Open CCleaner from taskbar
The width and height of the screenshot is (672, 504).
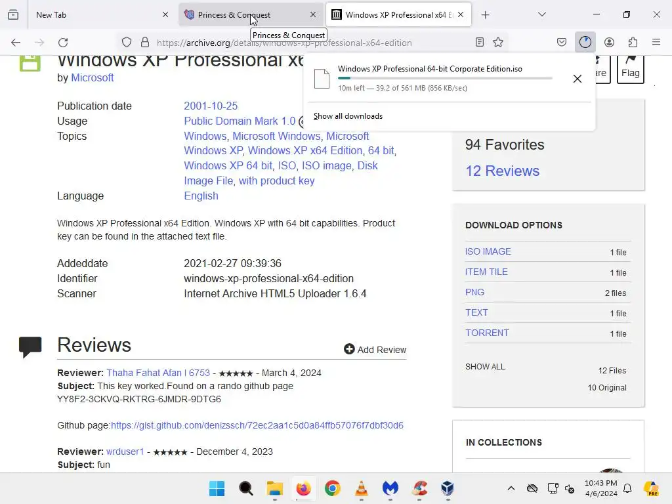point(419,488)
